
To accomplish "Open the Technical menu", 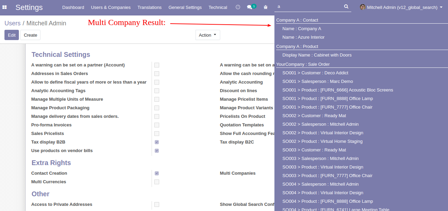I will (x=218, y=7).
